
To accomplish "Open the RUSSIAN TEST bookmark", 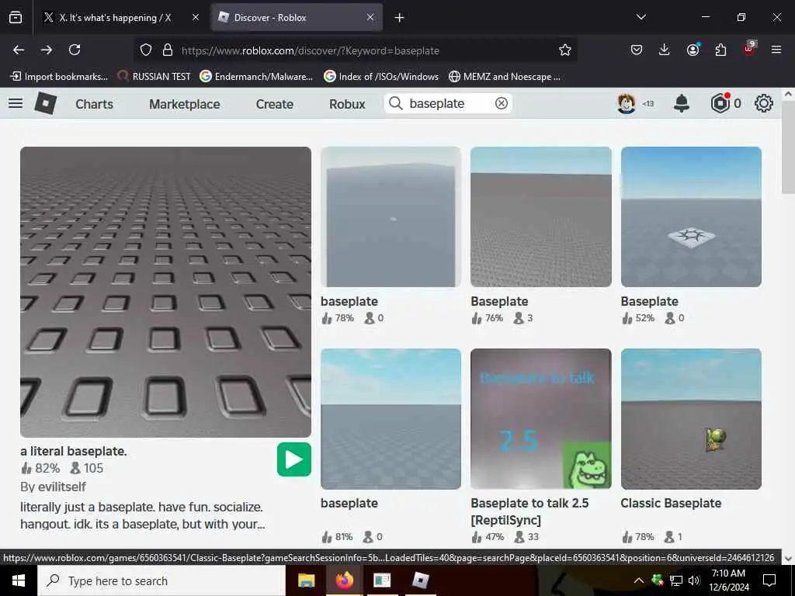I will [154, 77].
